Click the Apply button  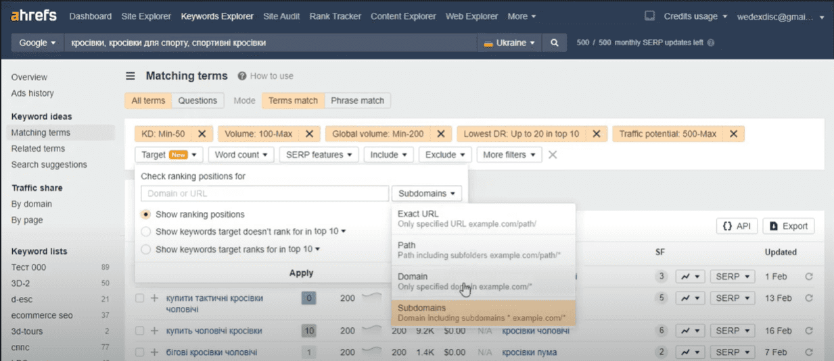[x=301, y=273]
